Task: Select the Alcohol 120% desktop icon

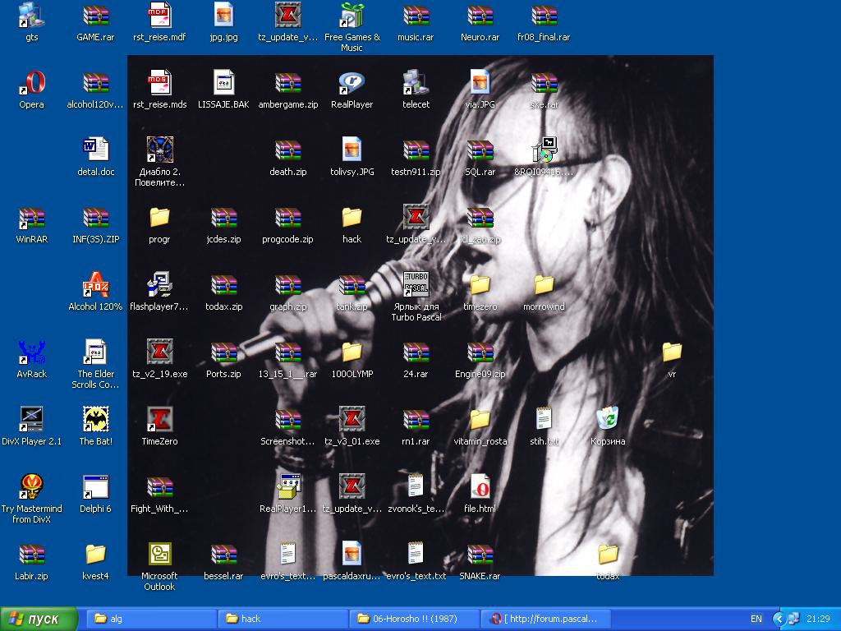Action: coord(96,285)
